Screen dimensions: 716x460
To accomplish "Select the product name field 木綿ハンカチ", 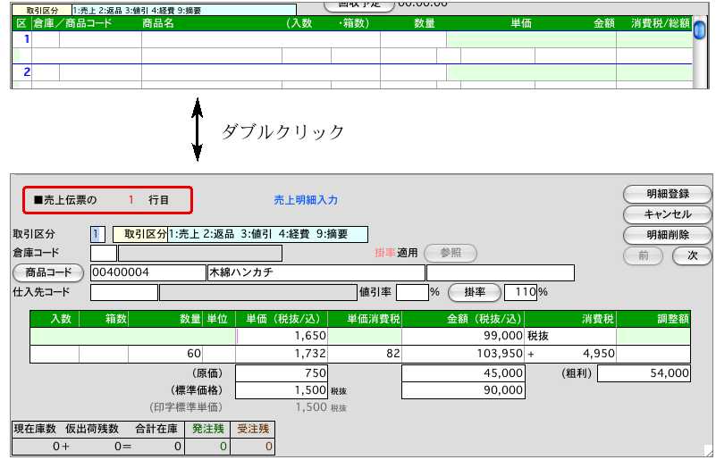I will 315,272.
